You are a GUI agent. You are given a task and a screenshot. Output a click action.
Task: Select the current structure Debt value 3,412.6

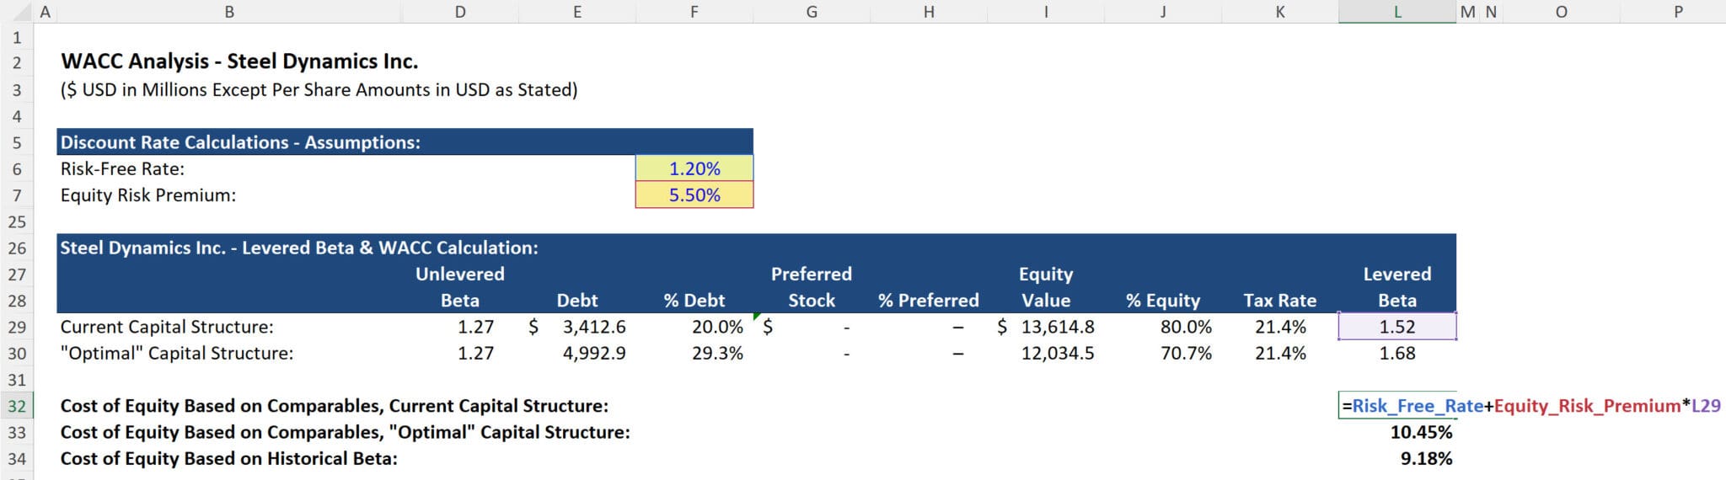[x=593, y=327]
